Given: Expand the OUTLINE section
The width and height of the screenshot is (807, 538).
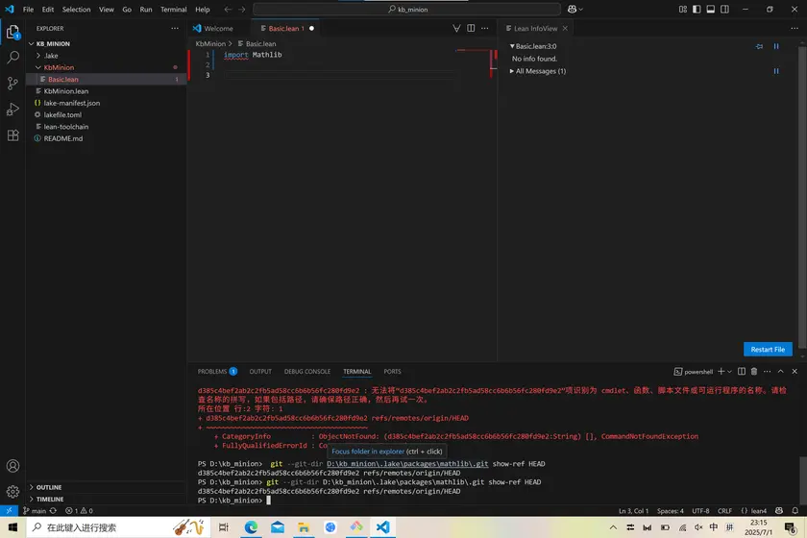Looking at the screenshot, I should click(48, 487).
